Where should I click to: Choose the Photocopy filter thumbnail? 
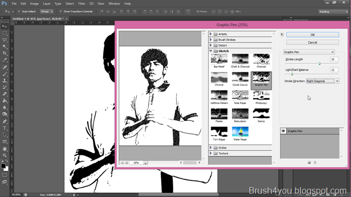click(261, 97)
